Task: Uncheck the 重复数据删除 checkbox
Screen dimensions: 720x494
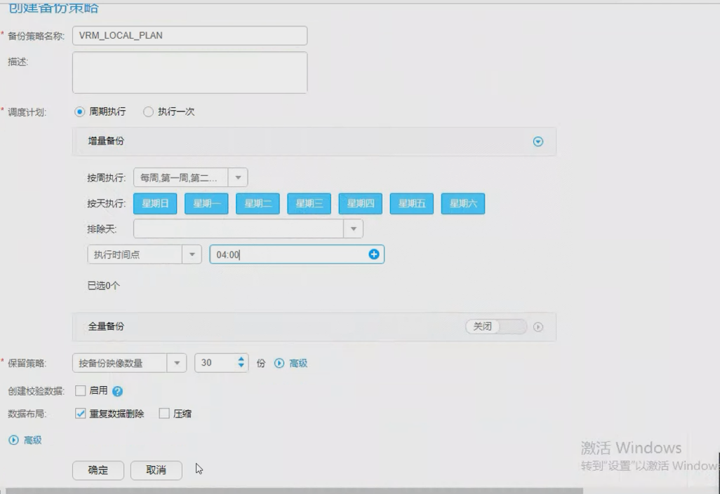Action: tap(81, 414)
